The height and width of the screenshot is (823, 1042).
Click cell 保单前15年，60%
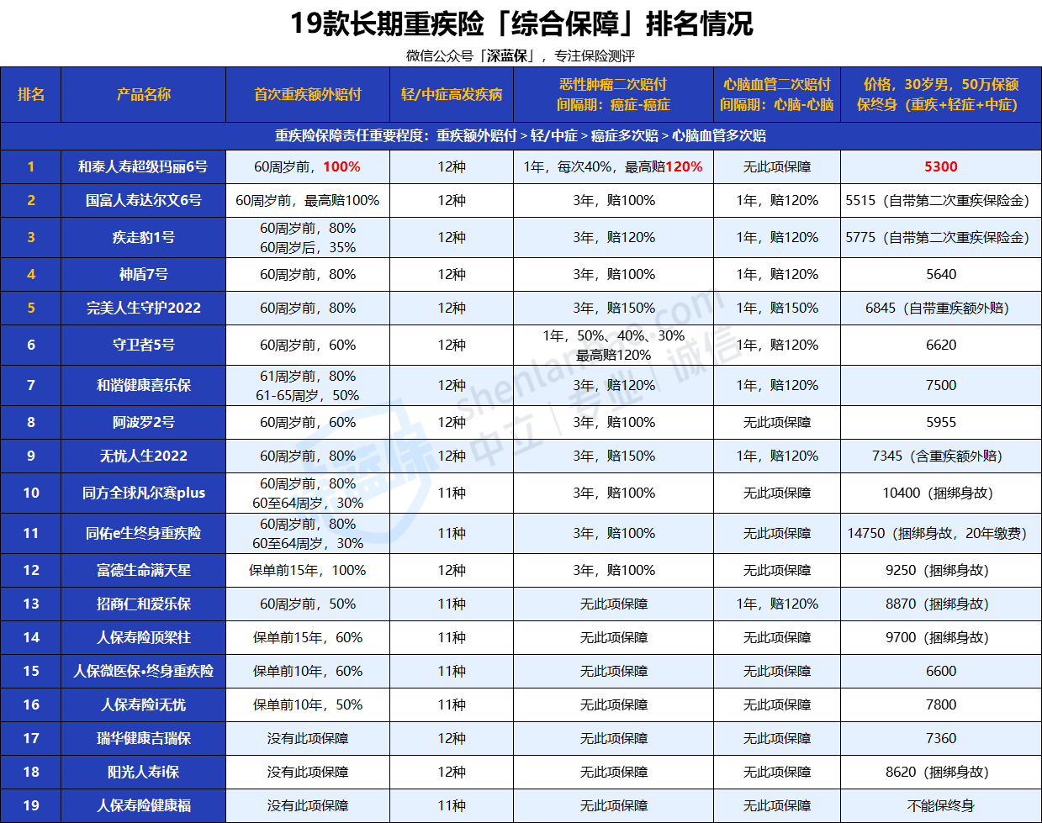[x=308, y=637]
